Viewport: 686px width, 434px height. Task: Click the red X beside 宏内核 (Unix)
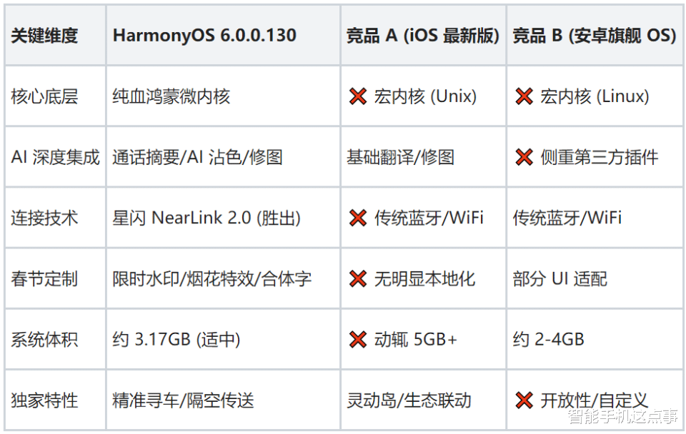[x=358, y=96]
